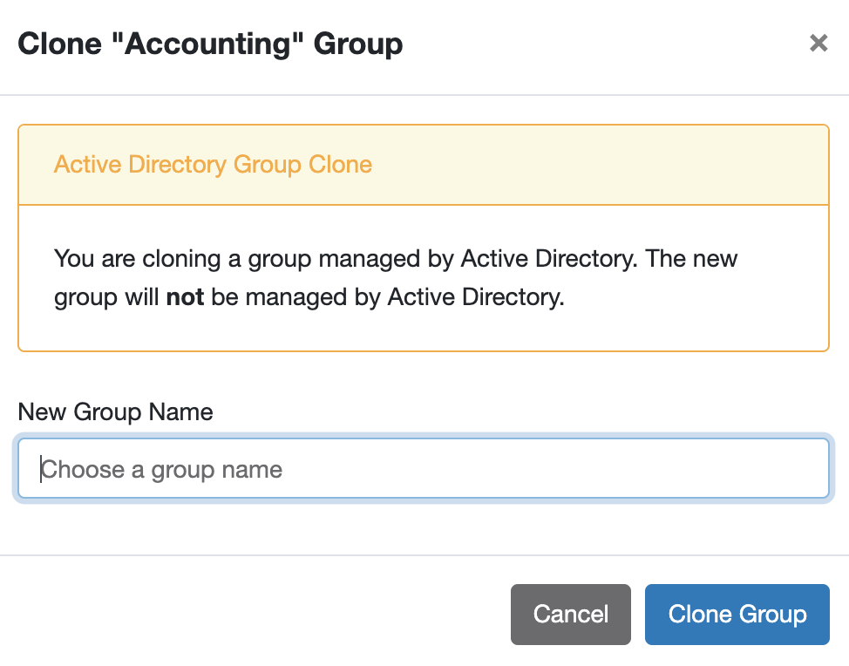
Task: Select the 'Active Directory Group Clone' heading
Action: (x=213, y=165)
